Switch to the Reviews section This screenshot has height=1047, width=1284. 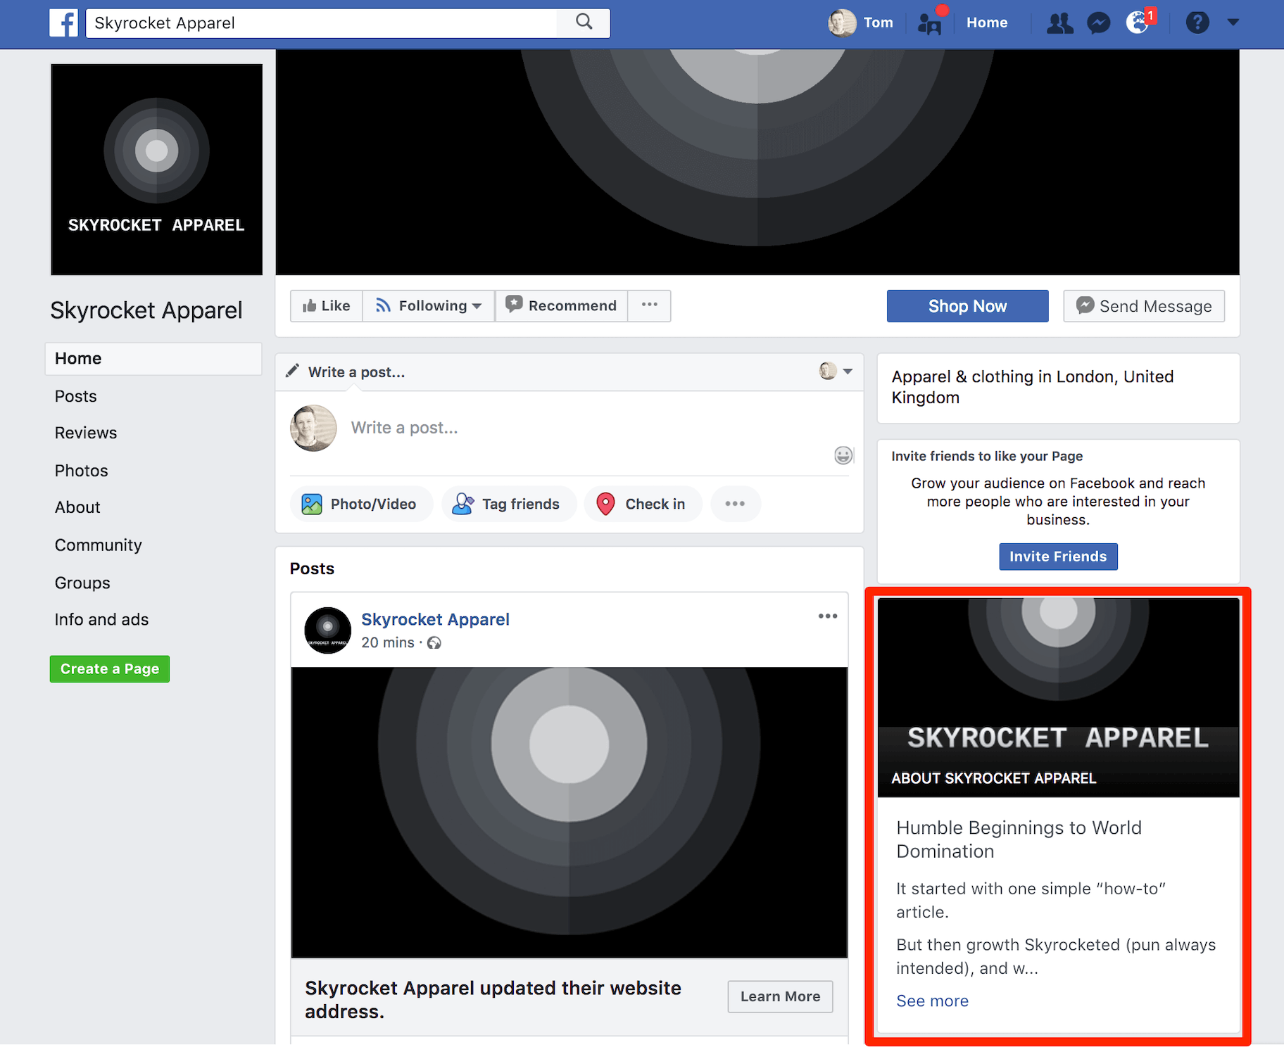click(x=85, y=433)
